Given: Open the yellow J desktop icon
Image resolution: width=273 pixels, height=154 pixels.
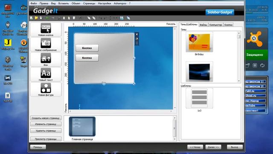Looking at the screenshot, I should [x=8, y=44].
